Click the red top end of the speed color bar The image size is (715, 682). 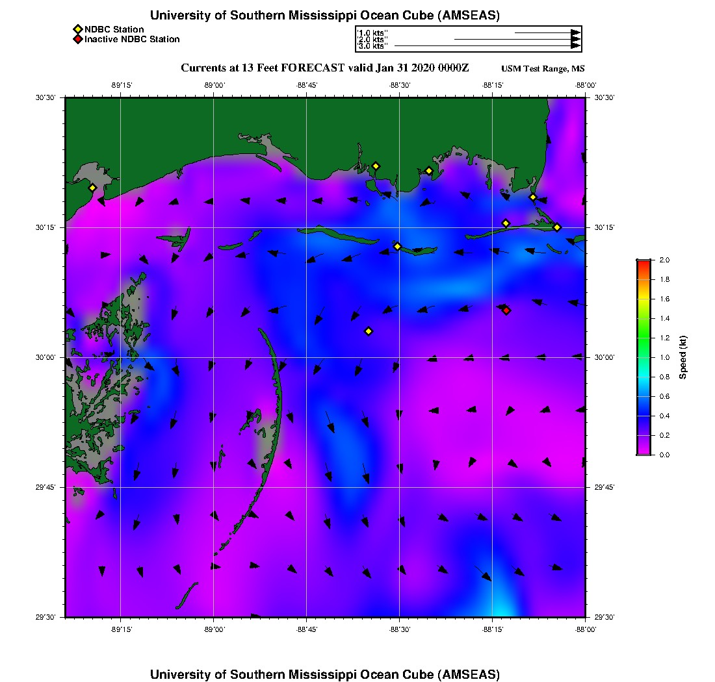pyautogui.click(x=643, y=263)
